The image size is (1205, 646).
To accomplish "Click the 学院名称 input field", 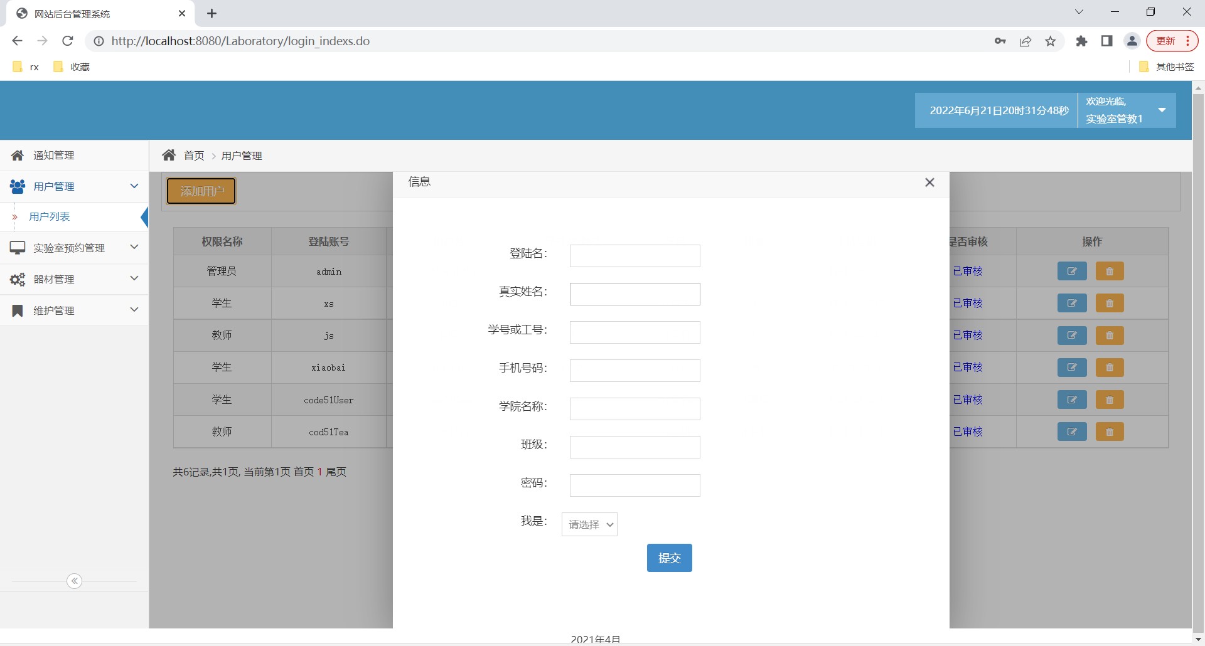I will (x=635, y=409).
